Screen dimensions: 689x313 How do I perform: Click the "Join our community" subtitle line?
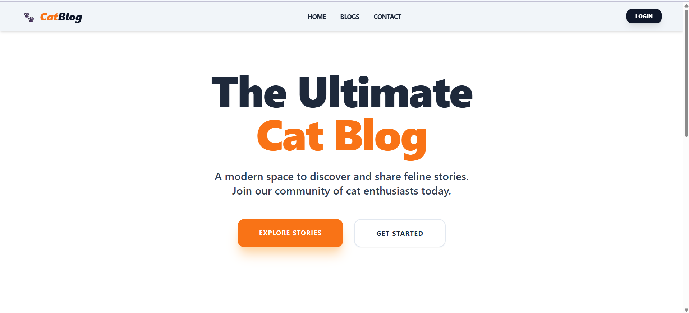[x=341, y=191]
